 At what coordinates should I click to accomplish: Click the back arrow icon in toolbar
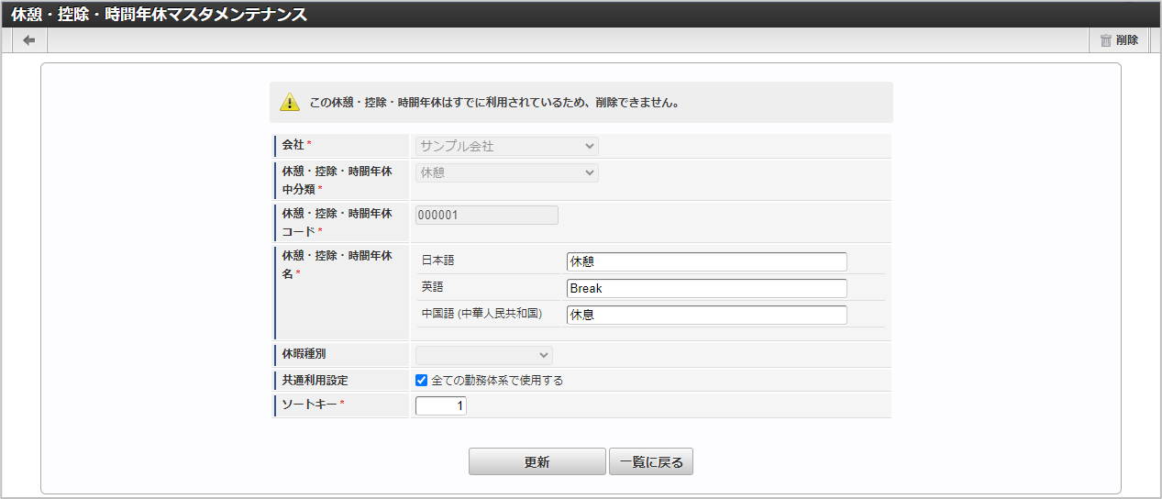[x=29, y=40]
